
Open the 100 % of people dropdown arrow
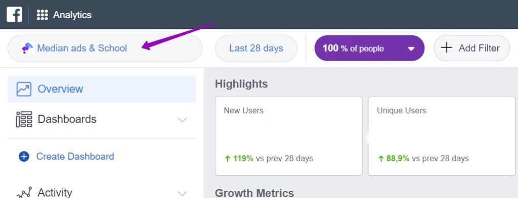click(x=411, y=49)
